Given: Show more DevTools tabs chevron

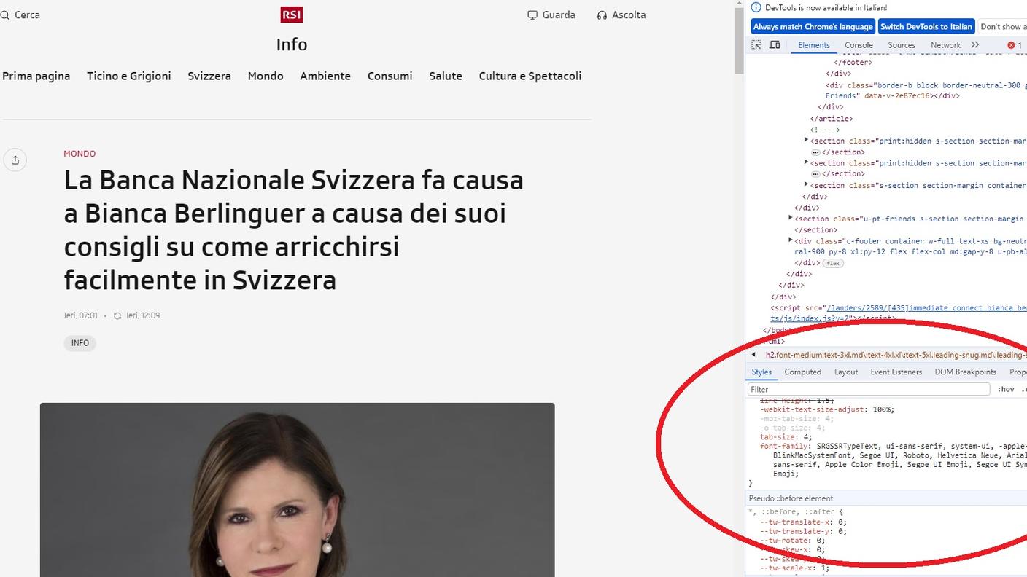Looking at the screenshot, I should (x=975, y=45).
